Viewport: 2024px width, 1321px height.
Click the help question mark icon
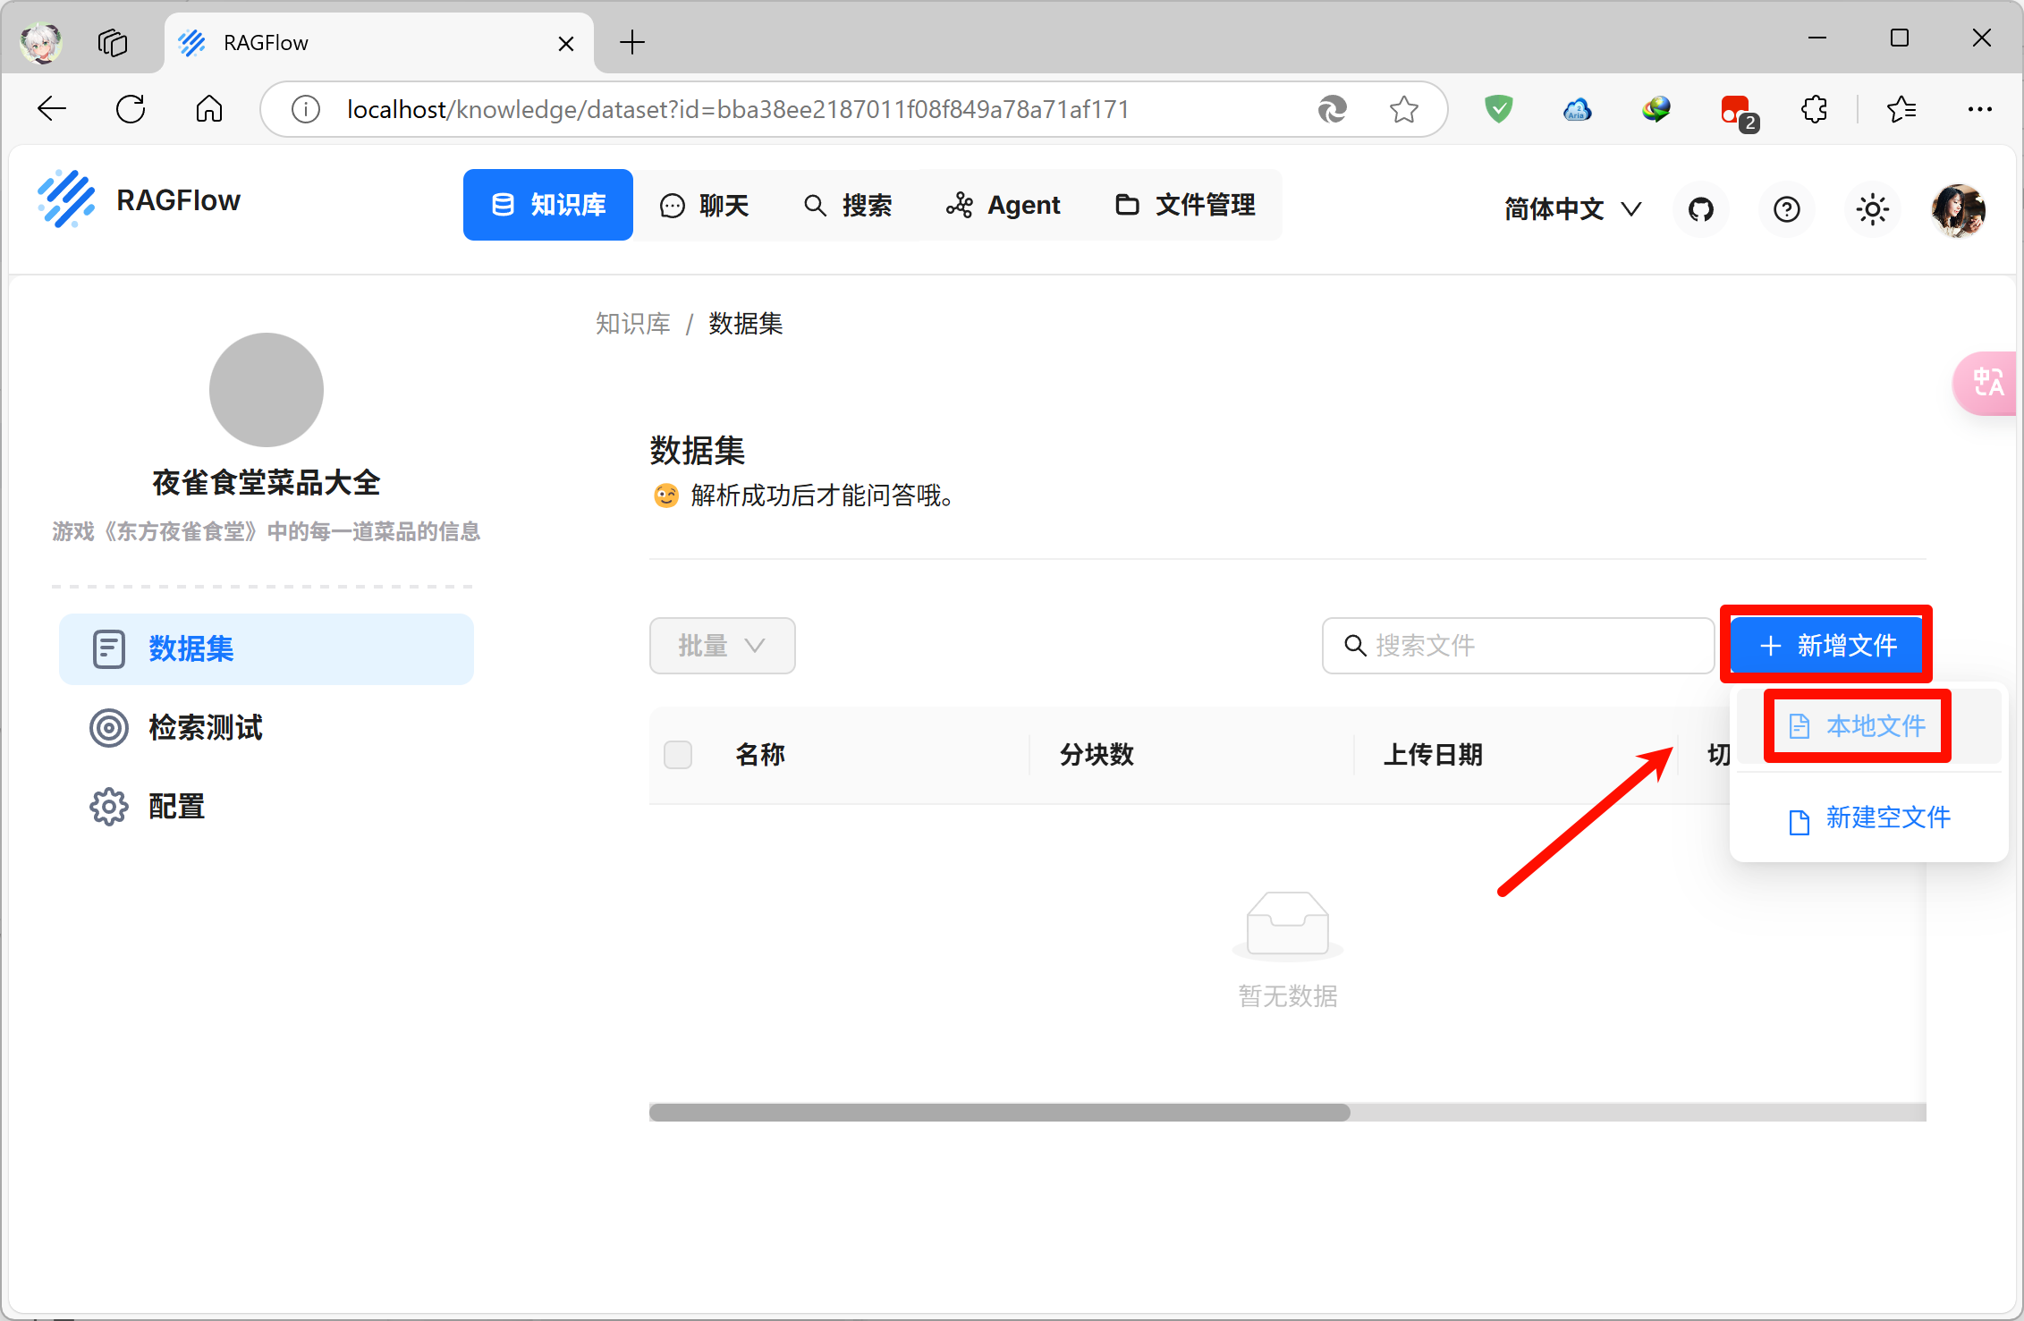click(1786, 209)
